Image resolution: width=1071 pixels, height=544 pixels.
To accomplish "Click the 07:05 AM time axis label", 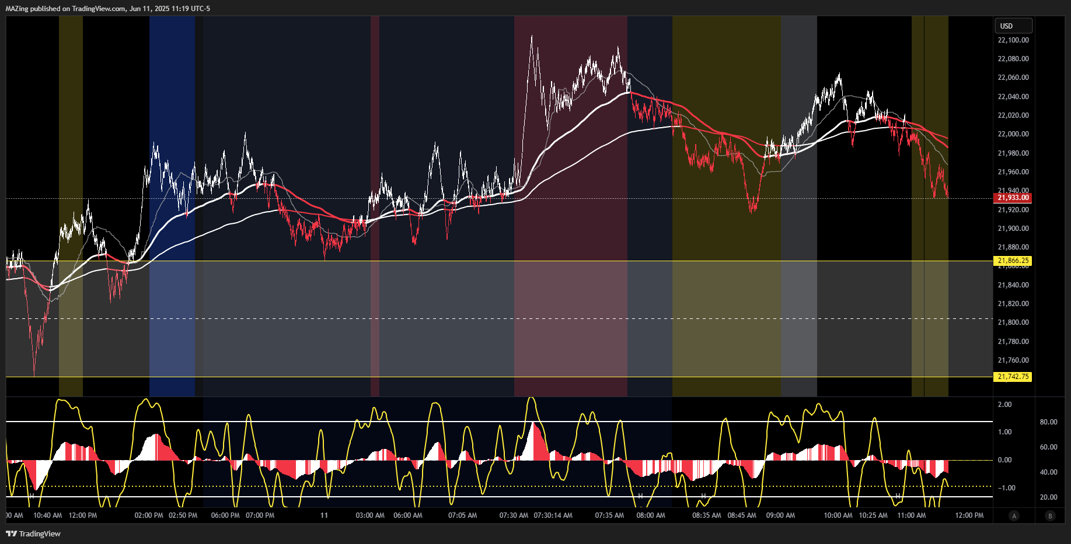I will pyautogui.click(x=462, y=515).
